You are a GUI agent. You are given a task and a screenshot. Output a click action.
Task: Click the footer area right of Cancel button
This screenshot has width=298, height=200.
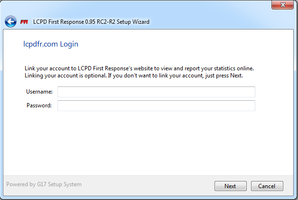click(289, 186)
